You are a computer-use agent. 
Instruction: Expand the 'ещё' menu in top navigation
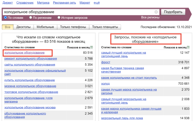tap(97, 3)
